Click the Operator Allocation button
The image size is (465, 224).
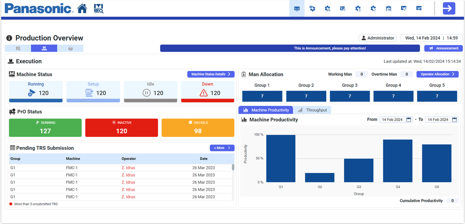(x=437, y=74)
